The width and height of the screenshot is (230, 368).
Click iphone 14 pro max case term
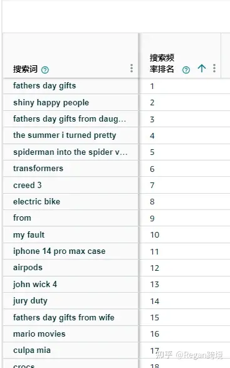pos(59,251)
